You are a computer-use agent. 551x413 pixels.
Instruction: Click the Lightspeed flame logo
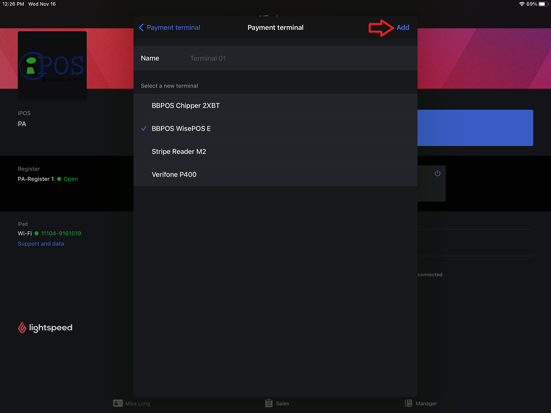(x=22, y=327)
